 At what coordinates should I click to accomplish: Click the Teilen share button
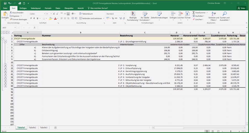(241, 8)
